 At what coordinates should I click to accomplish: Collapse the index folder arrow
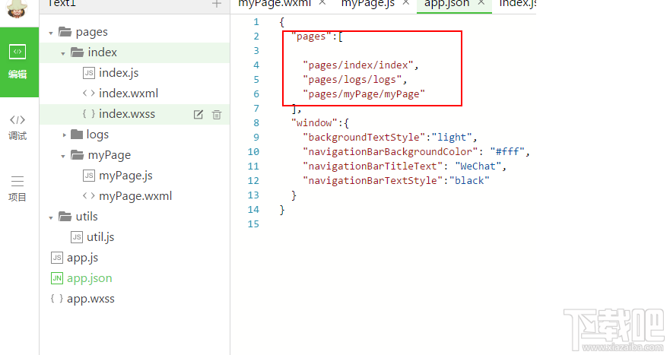coord(63,53)
